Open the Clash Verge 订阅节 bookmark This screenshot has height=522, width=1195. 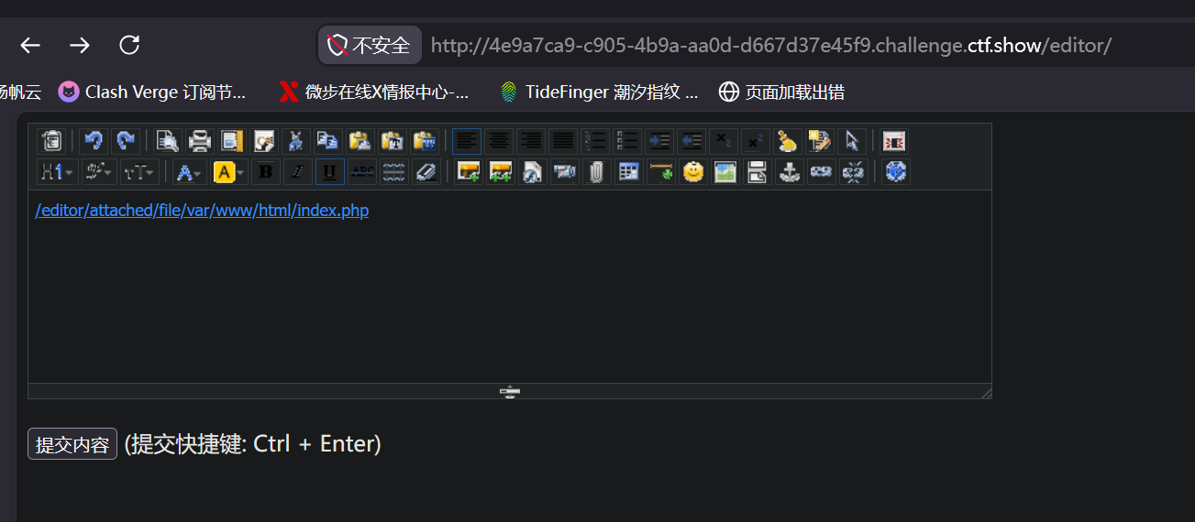point(153,92)
